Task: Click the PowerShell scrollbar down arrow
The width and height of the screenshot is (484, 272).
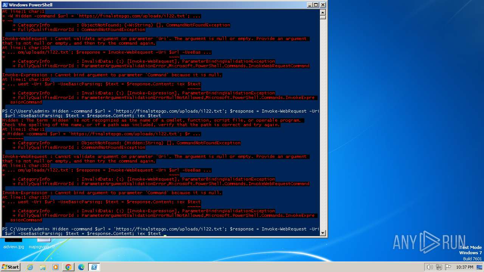Action: tap(323, 233)
